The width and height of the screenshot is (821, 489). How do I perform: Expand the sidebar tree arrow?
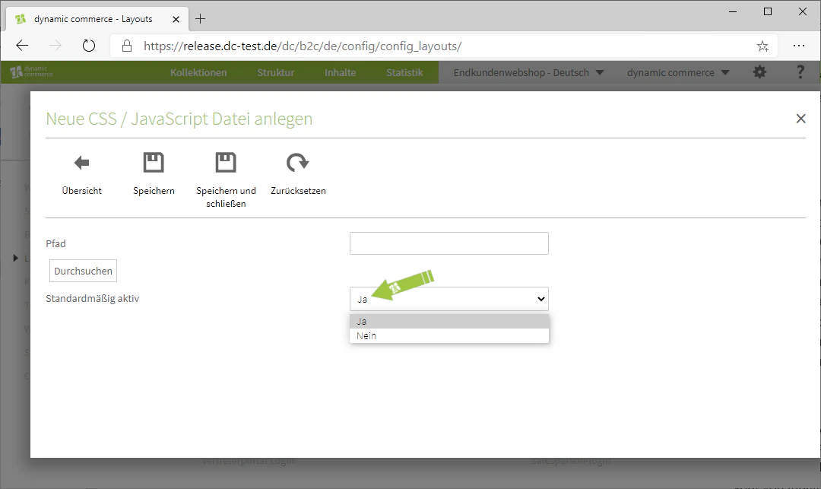[x=16, y=258]
